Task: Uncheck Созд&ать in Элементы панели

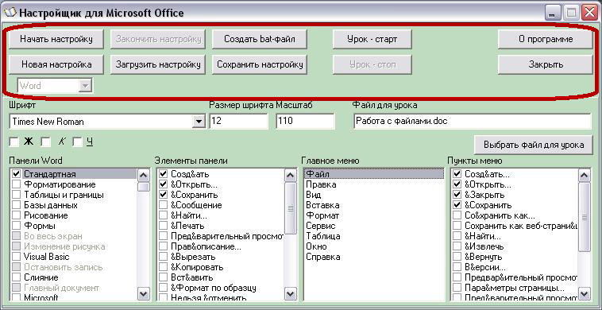Action: tap(163, 174)
